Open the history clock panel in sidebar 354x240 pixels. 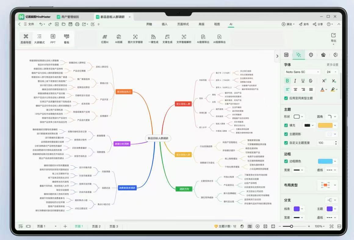coord(336,55)
